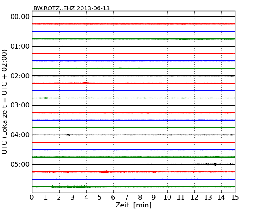Click the x-axis tick label 8
This screenshot has height=214, width=267.
(x=140, y=198)
